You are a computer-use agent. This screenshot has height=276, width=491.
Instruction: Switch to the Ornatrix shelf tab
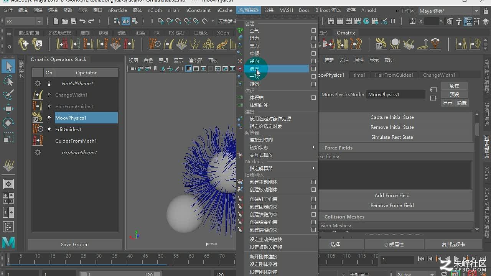tap(346, 33)
